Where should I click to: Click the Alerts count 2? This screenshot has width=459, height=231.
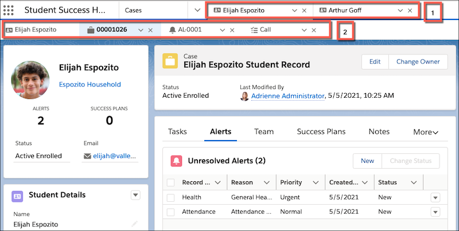[41, 121]
